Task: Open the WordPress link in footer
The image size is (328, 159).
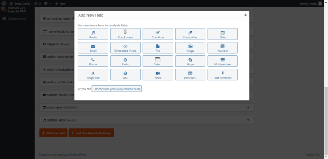Action: 79,155
